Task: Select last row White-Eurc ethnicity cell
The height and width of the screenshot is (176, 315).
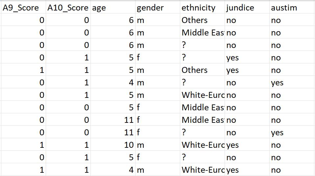Action: (203, 170)
